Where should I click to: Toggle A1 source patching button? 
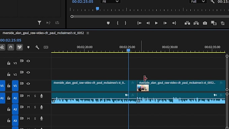pos(2,98)
